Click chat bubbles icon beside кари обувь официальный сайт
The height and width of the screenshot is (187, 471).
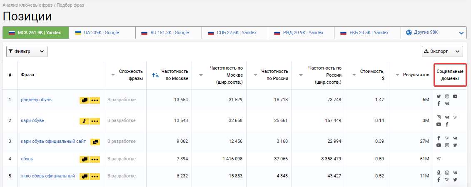95,142
